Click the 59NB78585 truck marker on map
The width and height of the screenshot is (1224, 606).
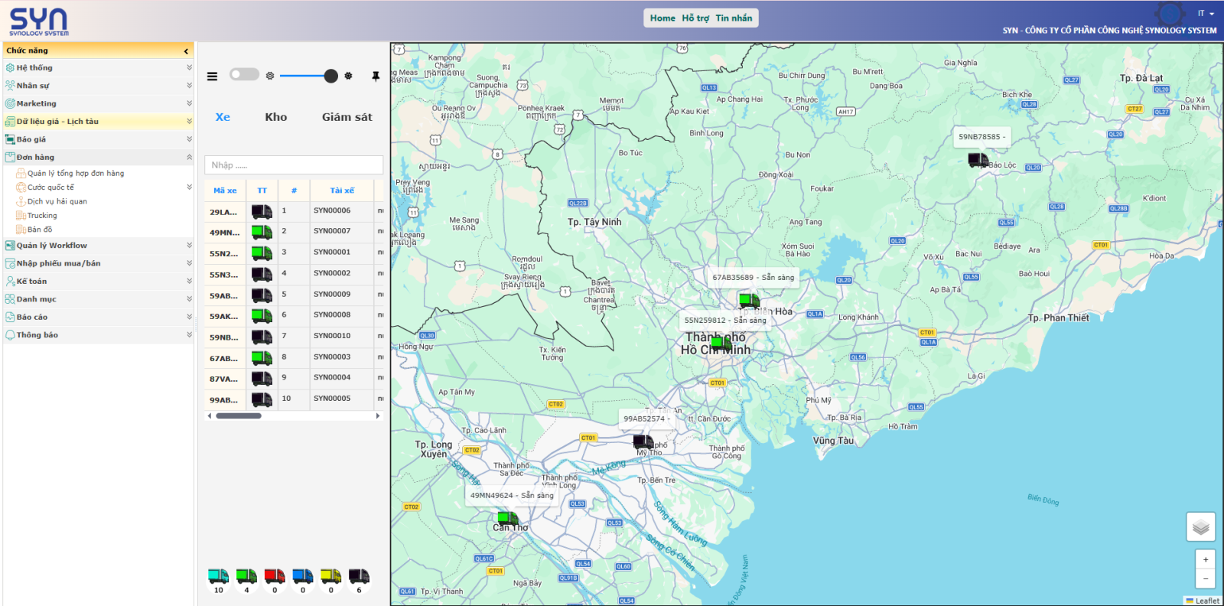point(978,160)
